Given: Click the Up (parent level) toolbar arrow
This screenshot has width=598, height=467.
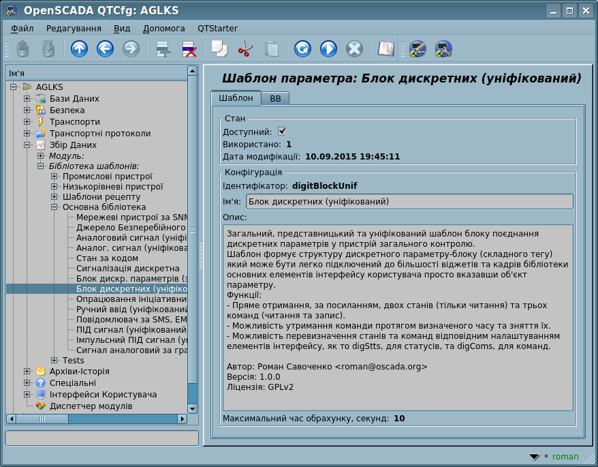Looking at the screenshot, I should [x=80, y=49].
